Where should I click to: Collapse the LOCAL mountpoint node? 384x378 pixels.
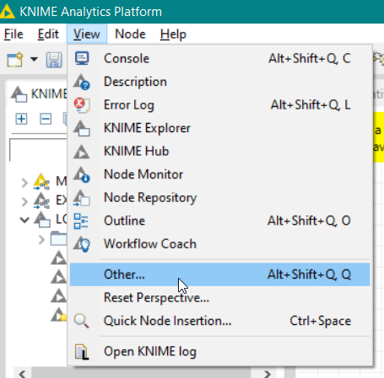(x=24, y=220)
